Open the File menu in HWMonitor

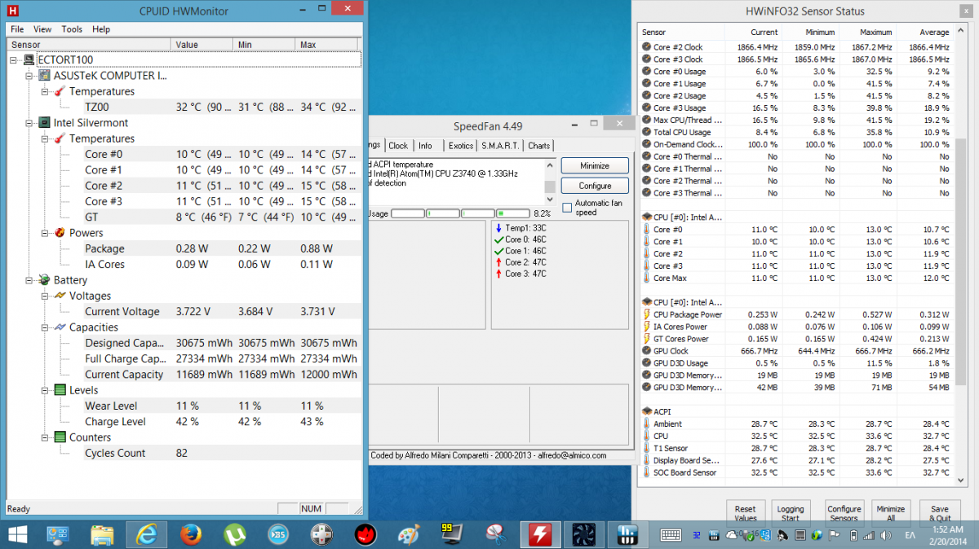pos(17,29)
